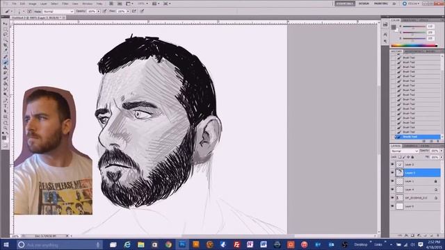Open the top collapsed panel icon beside Color panel
Screen dimensions: 445x250
point(385,25)
